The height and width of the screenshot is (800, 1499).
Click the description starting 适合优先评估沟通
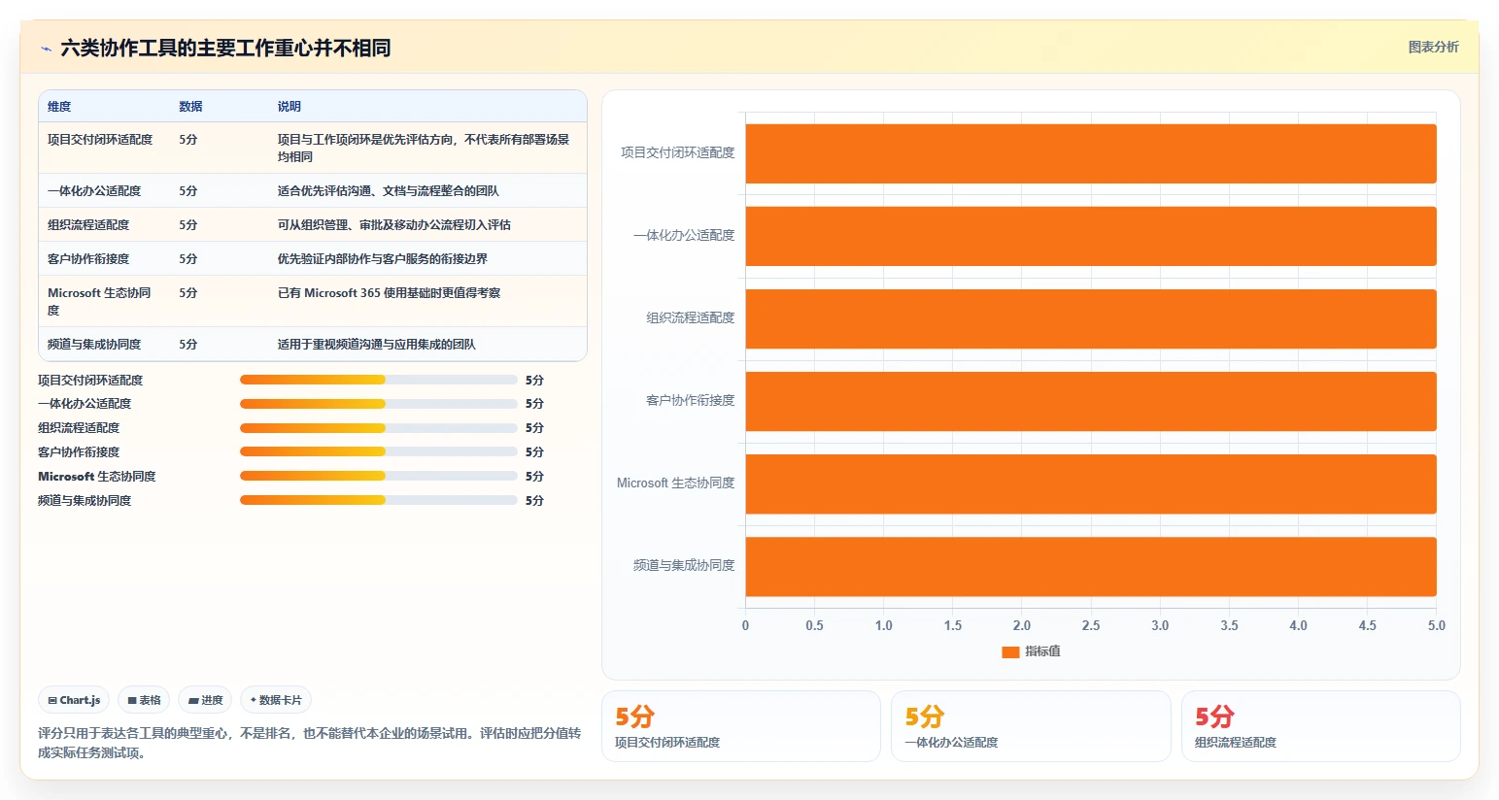(388, 191)
